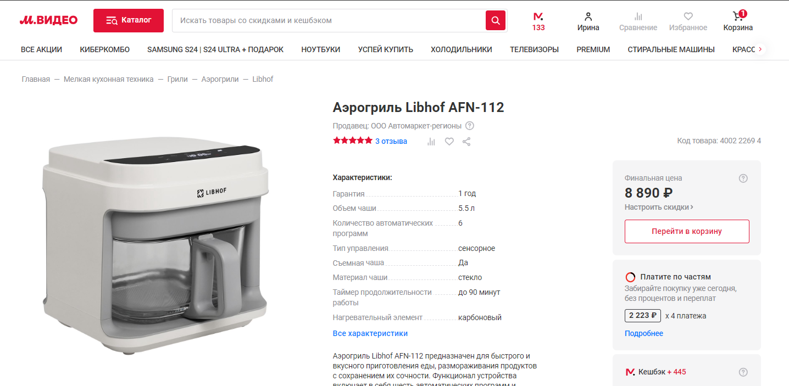Screen dimensions: 789x386
Task: Open the Кешбэк help question icon
Action: [743, 372]
